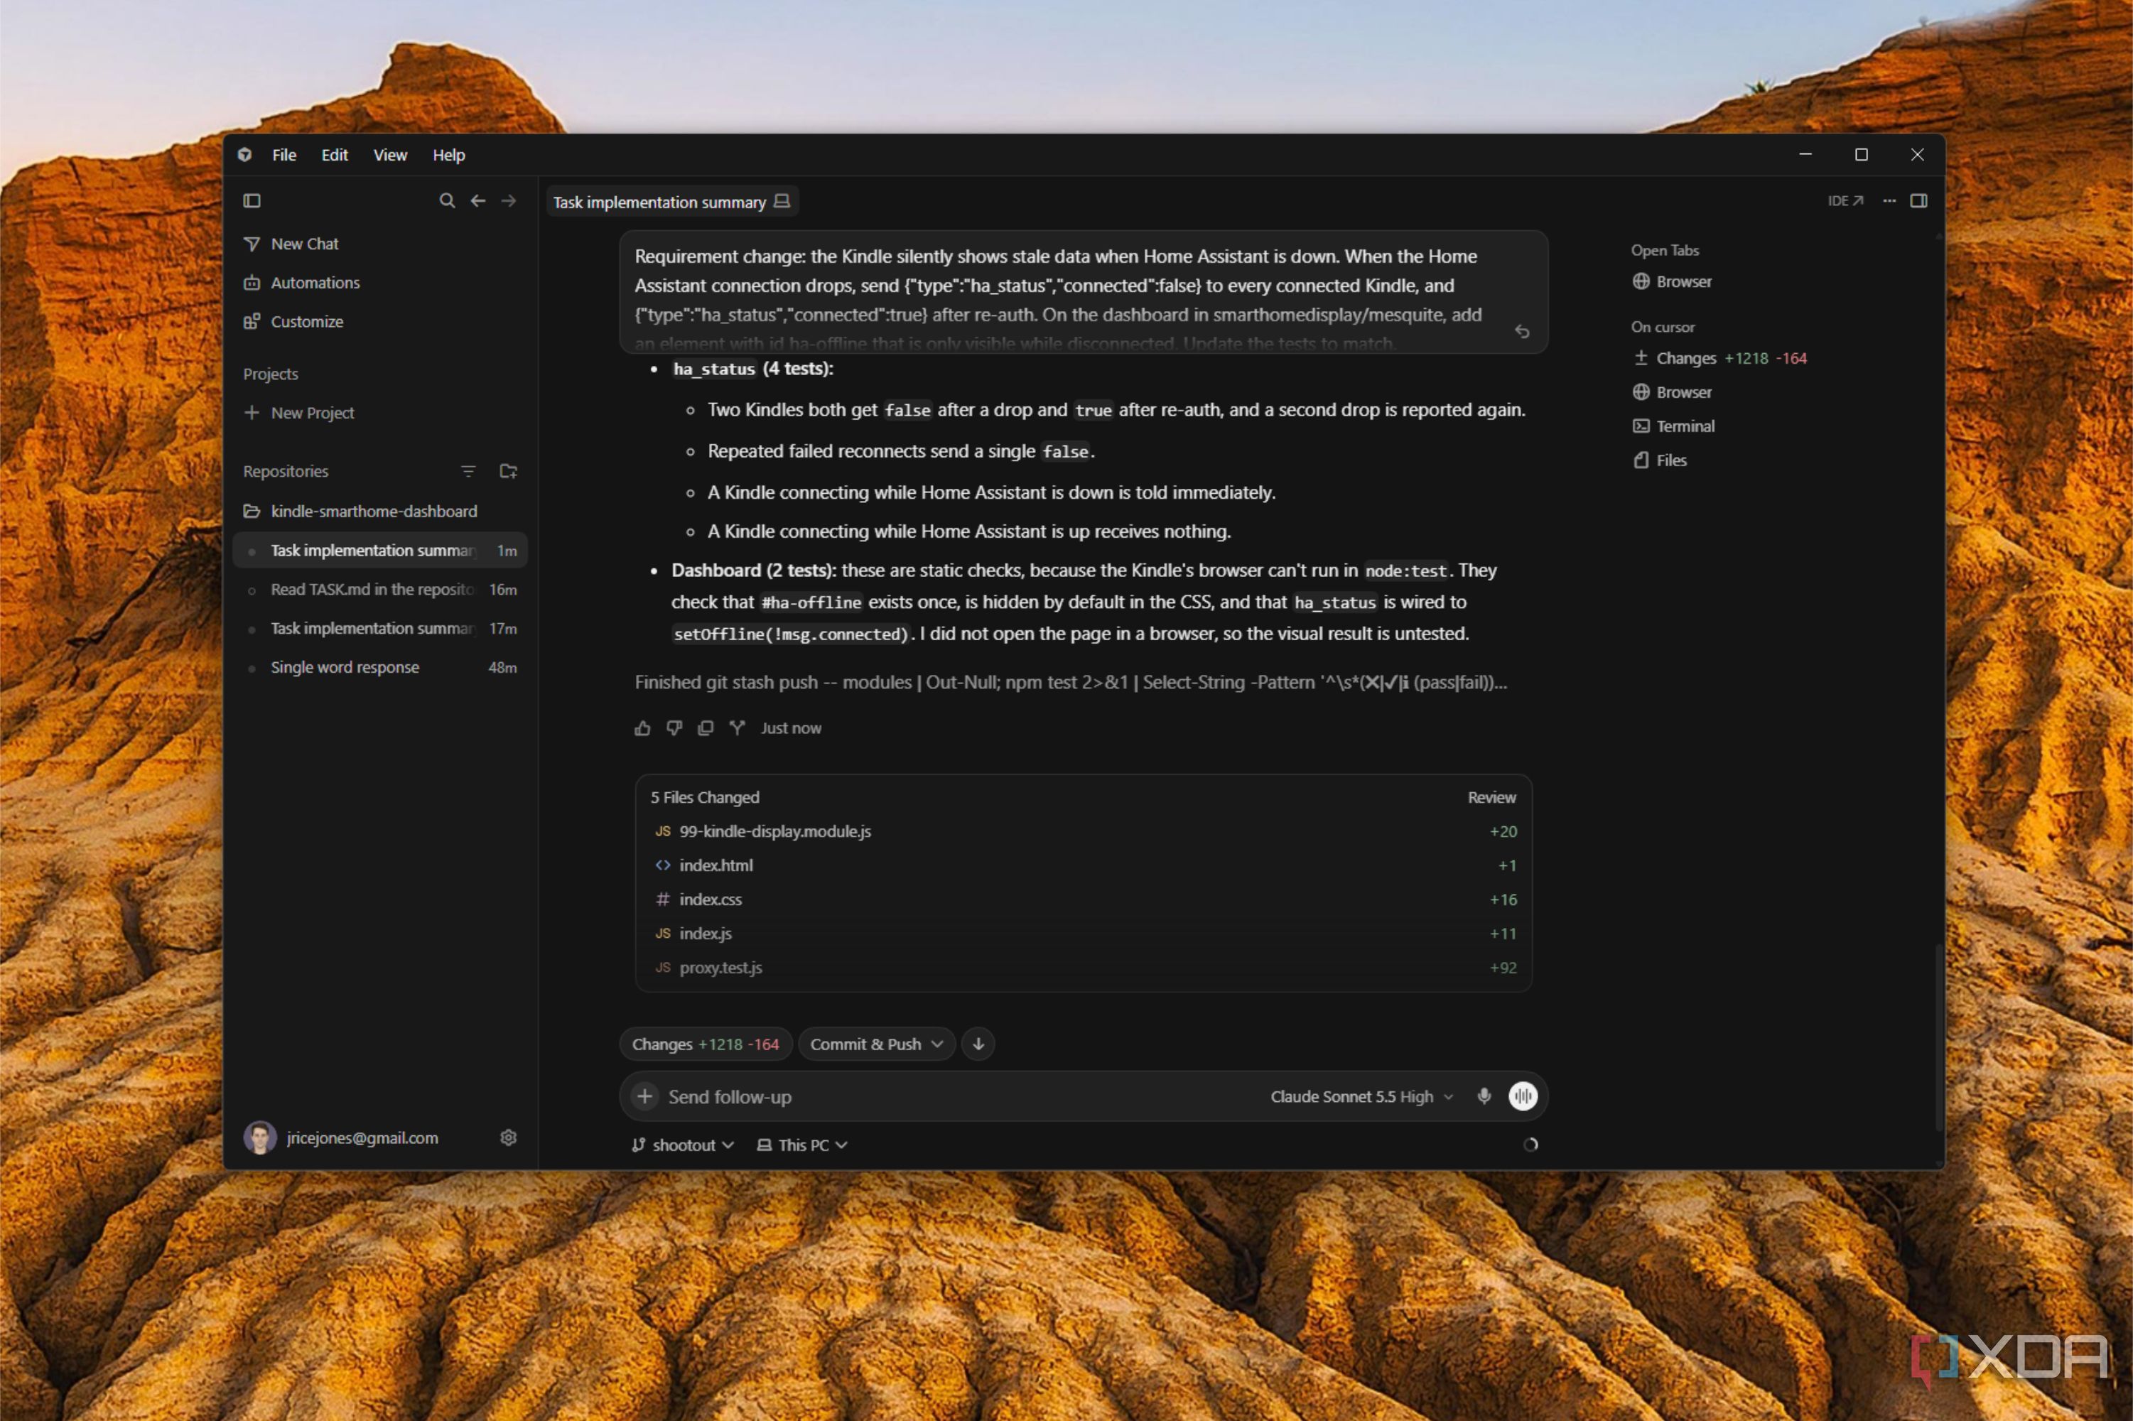Click the finished git stash push command line
2133x1421 pixels.
click(1070, 682)
